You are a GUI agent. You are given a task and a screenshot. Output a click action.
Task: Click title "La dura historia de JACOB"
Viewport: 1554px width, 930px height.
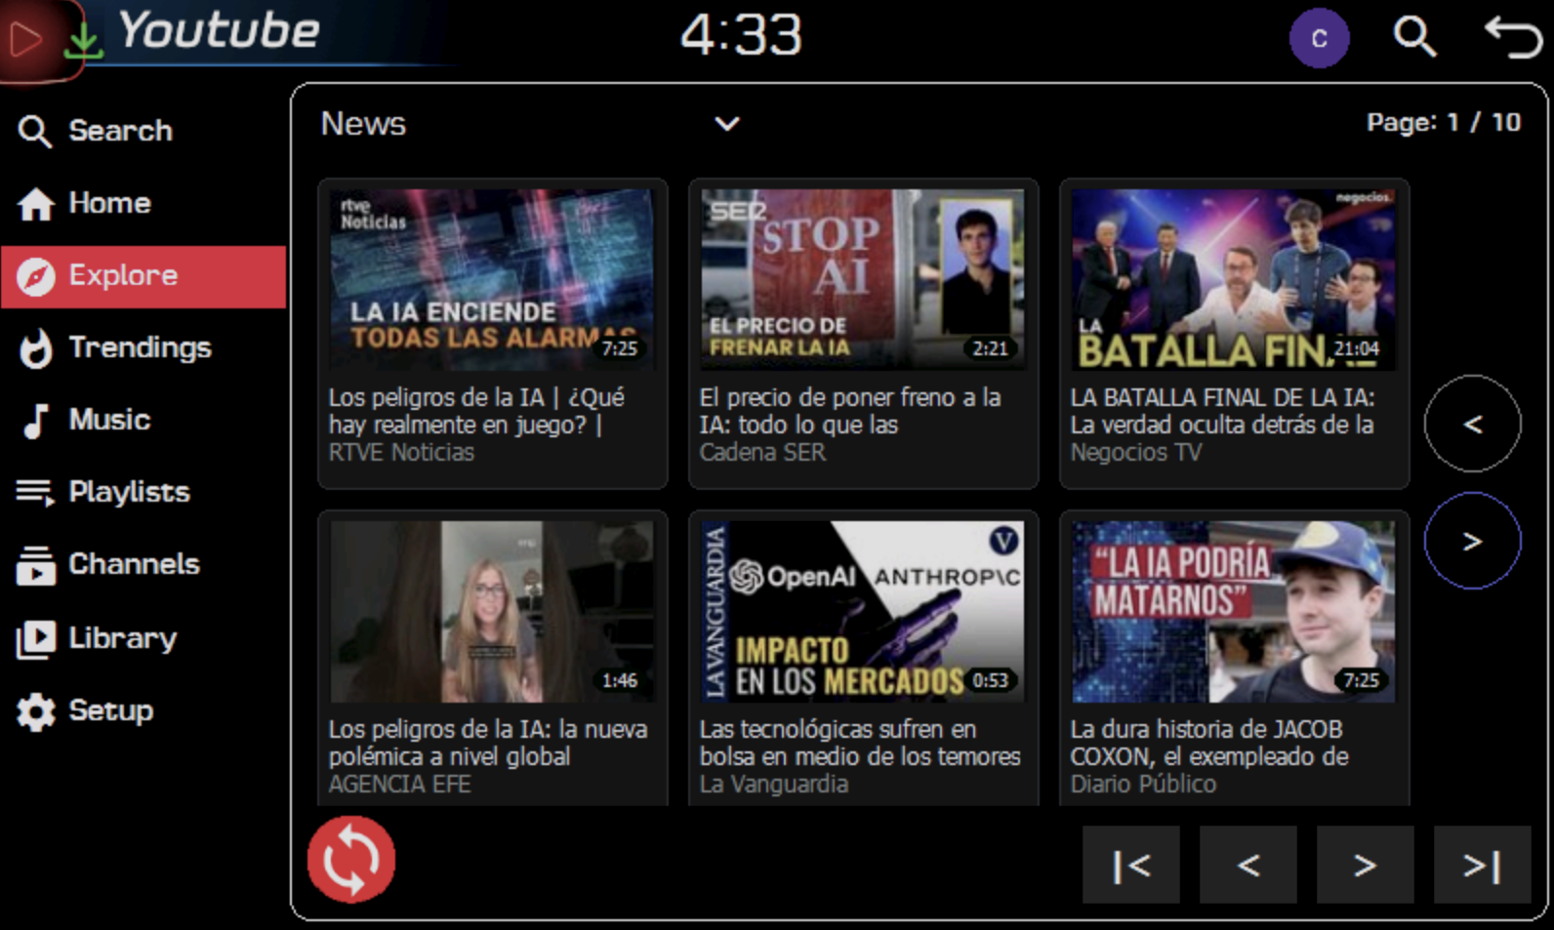click(1206, 730)
